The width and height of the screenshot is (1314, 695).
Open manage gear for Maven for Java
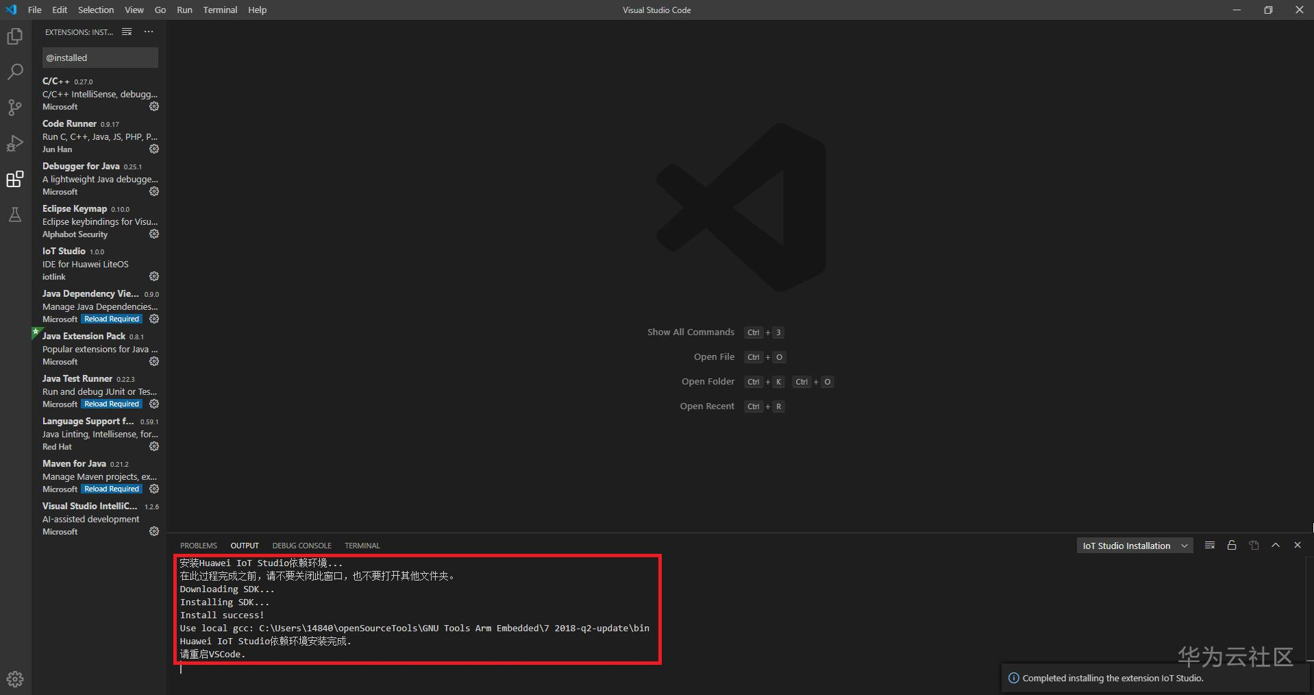154,489
